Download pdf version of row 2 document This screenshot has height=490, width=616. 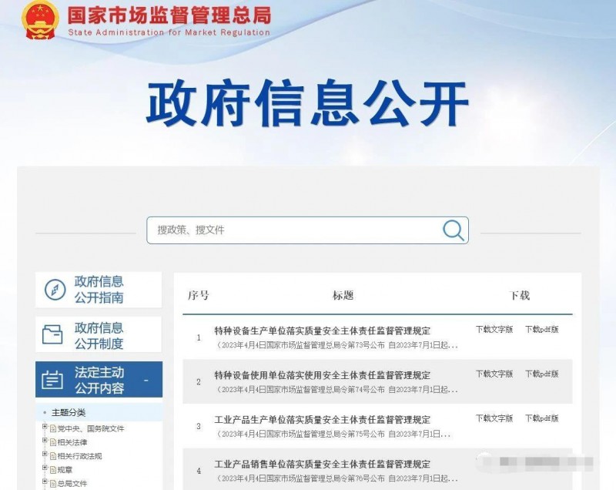(541, 374)
